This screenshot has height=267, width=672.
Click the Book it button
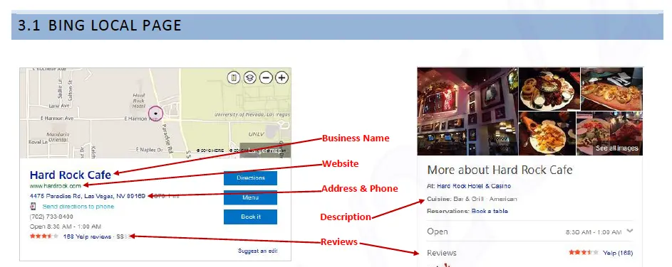(250, 217)
